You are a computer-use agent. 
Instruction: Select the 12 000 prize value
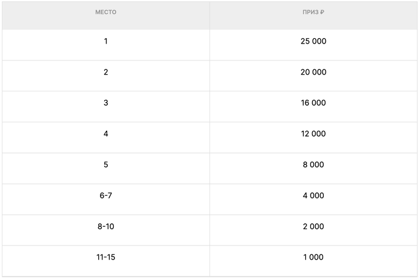[313, 134]
